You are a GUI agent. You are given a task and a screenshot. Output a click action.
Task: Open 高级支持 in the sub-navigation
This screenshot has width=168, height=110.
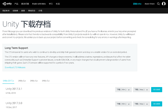click(32, 11)
